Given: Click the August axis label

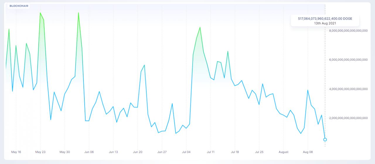Looking at the screenshot, I should 284,152.
